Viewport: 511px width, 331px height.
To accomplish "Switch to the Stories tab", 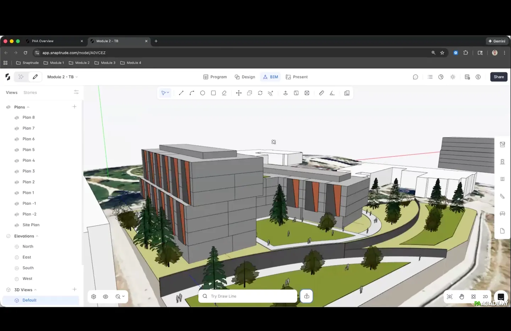I will 30,93.
